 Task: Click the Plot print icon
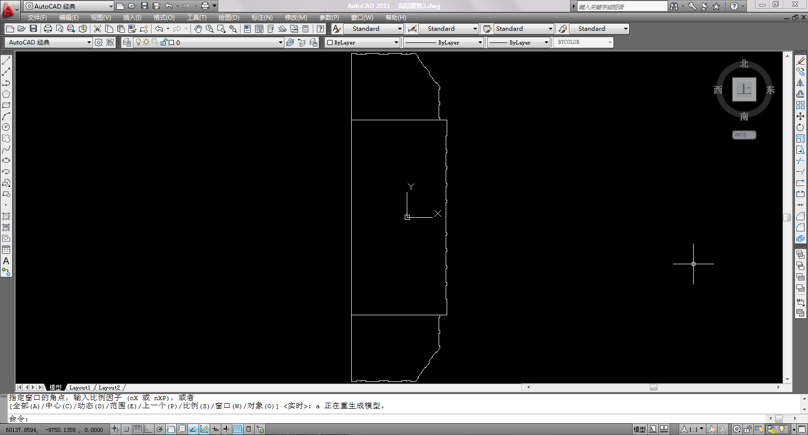[x=48, y=29]
